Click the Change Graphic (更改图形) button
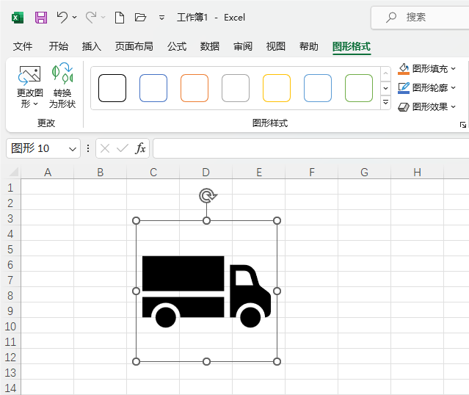Screen dimensions: 469x395 coord(30,87)
